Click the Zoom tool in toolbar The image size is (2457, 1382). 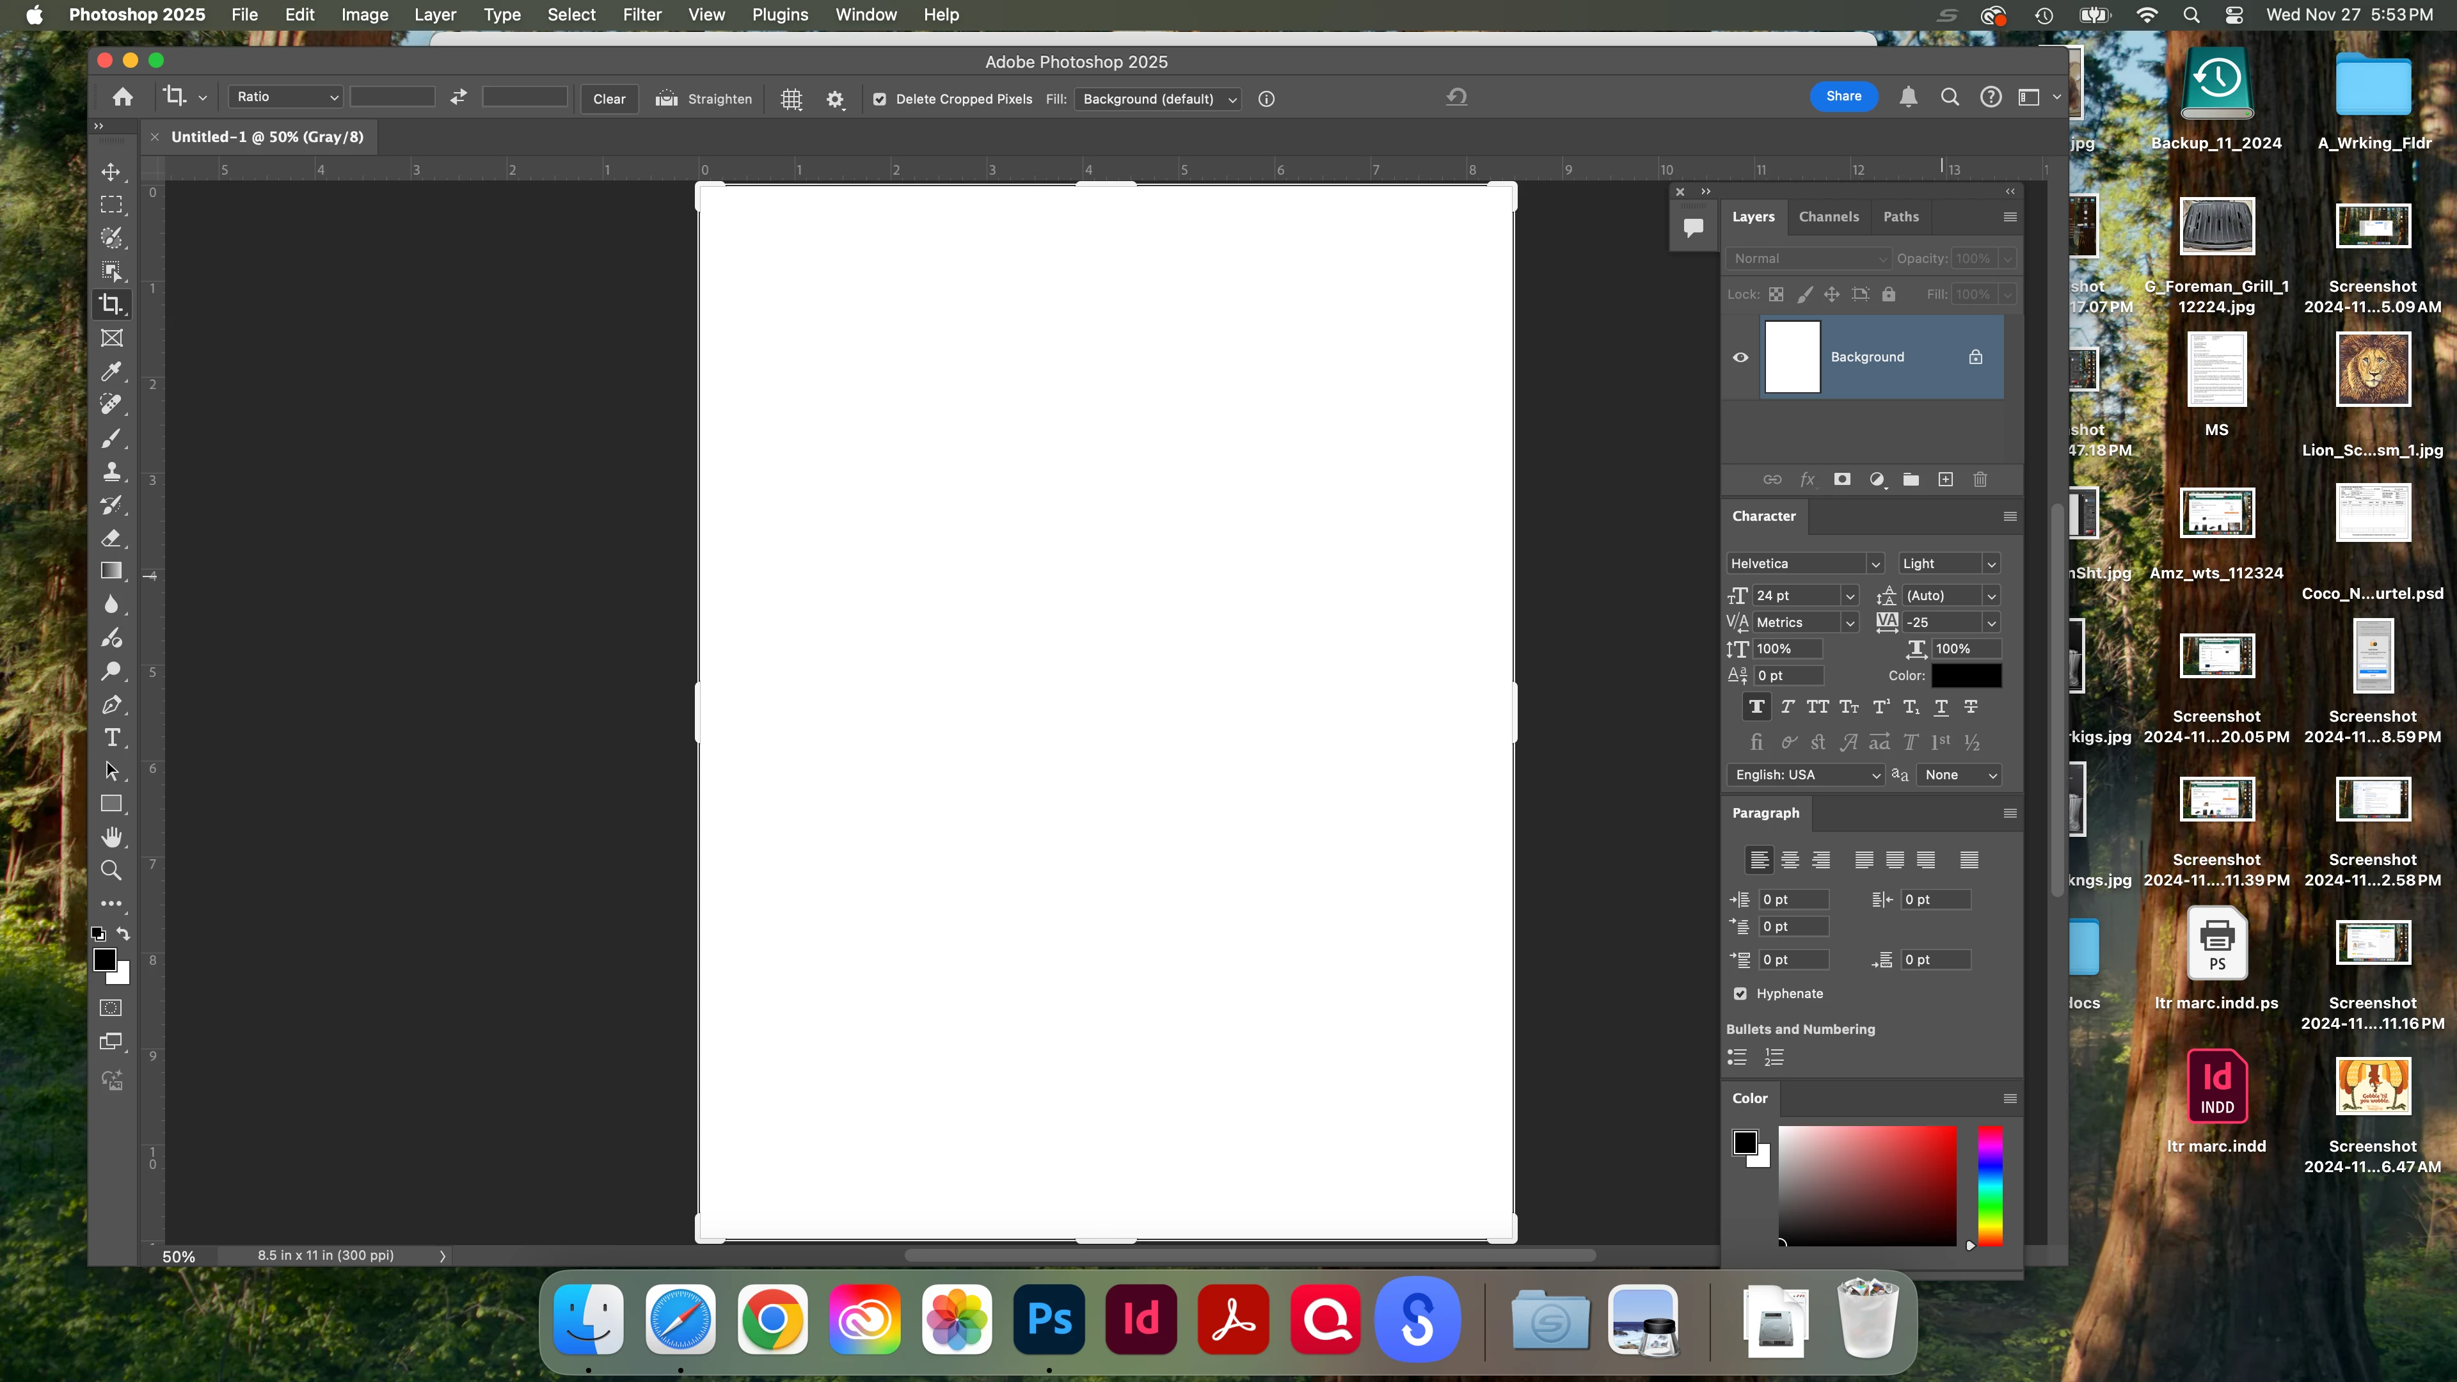111,871
